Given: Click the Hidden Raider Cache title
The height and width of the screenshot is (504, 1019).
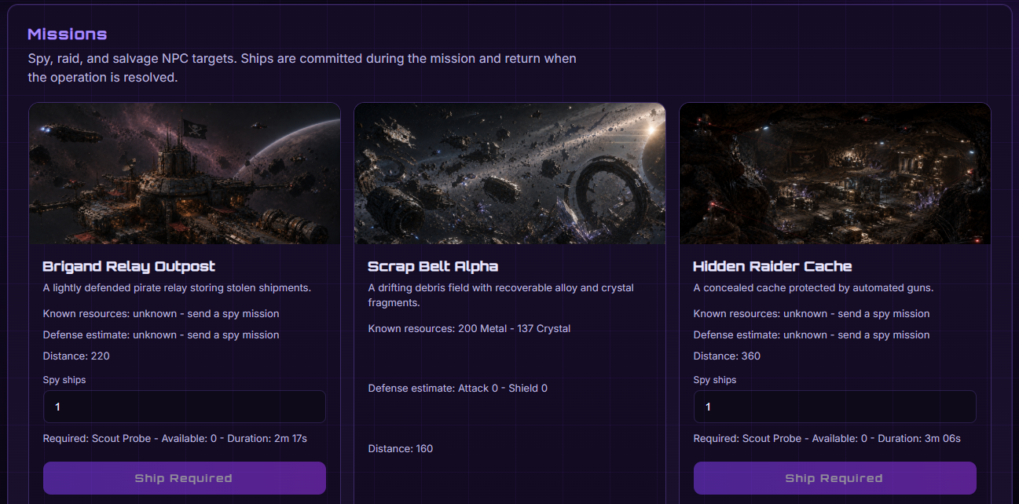Looking at the screenshot, I should pyautogui.click(x=772, y=266).
